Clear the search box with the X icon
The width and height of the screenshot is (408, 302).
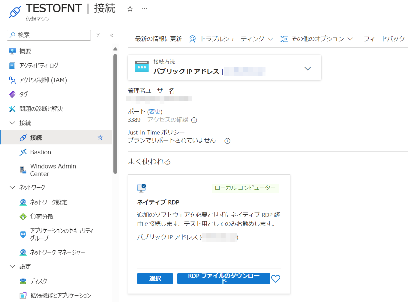pos(98,35)
